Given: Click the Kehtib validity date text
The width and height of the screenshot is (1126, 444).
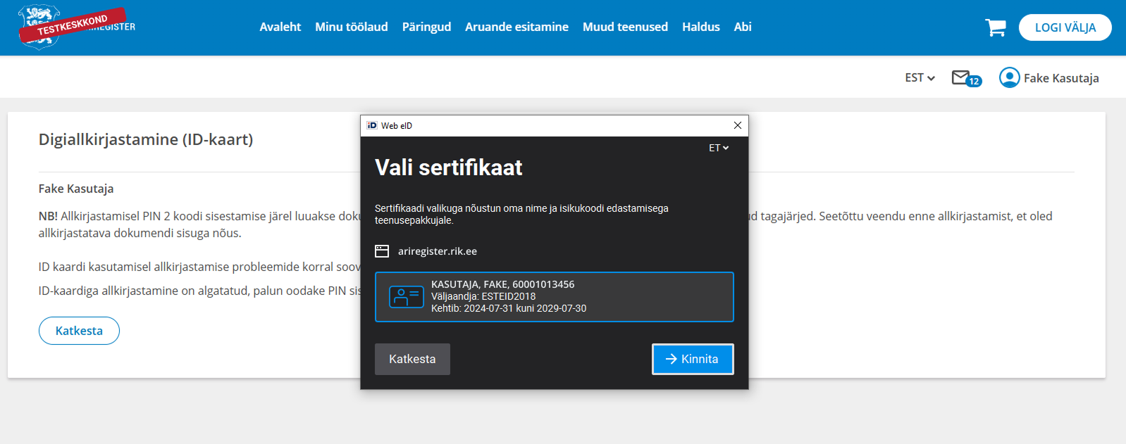Looking at the screenshot, I should pyautogui.click(x=509, y=308).
